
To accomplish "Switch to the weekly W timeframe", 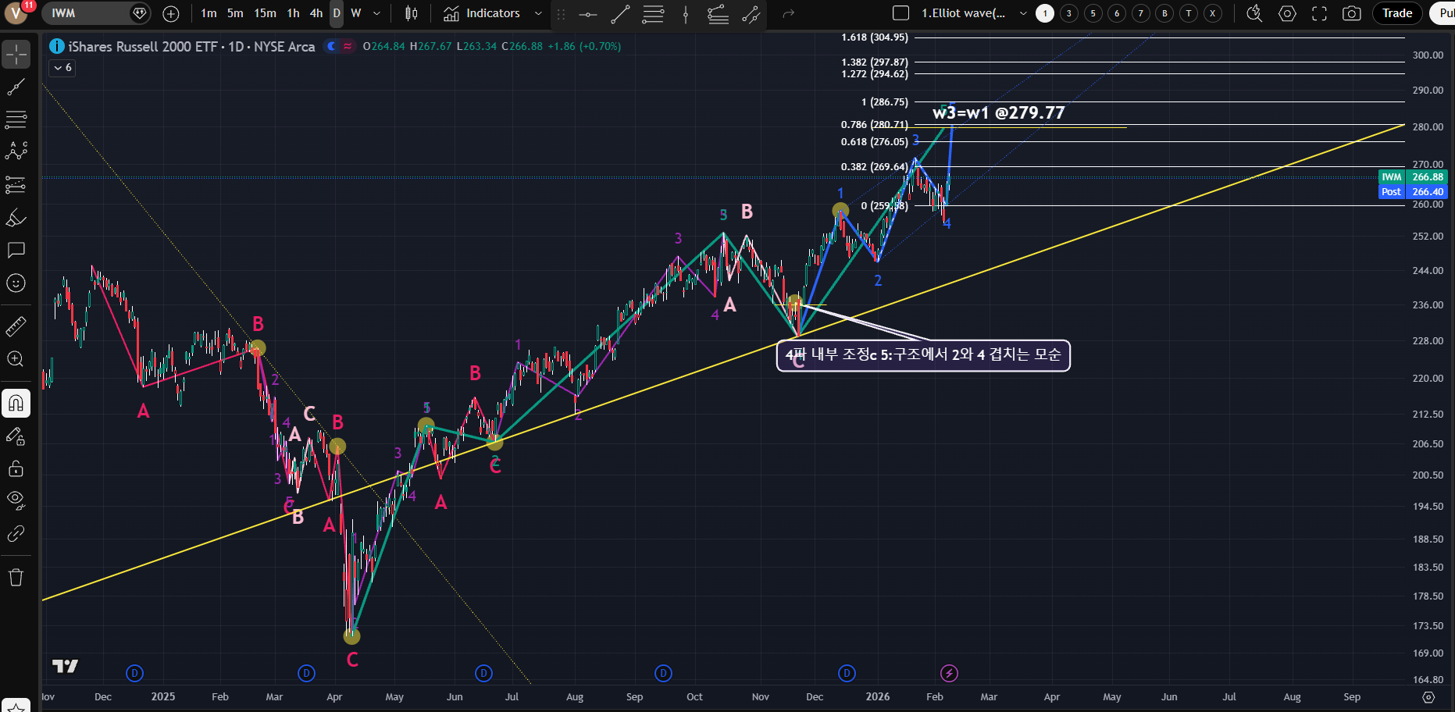I will click(x=355, y=13).
